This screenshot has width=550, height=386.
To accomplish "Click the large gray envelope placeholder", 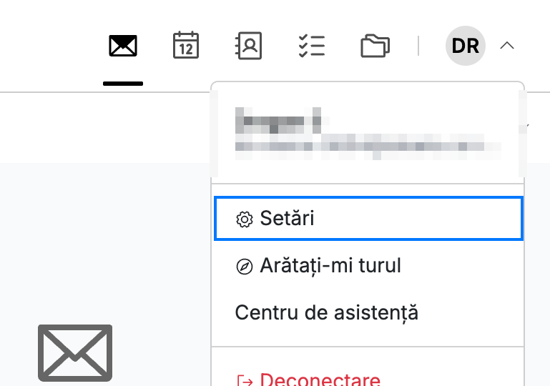I will click(75, 352).
